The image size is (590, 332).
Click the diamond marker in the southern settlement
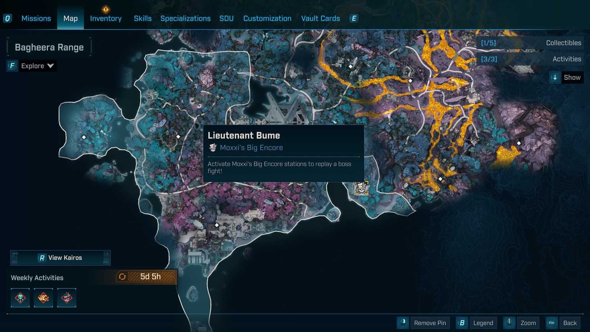point(217,225)
